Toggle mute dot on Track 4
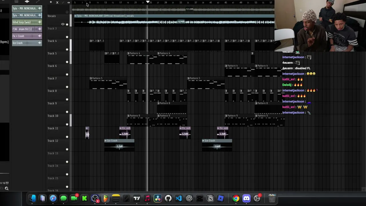This screenshot has width=366, height=206. (67, 49)
